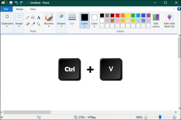181x120 pixels.
Task: Pick the green color swatch
Action: (133, 15)
